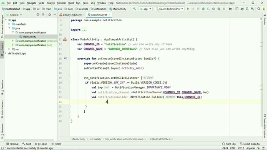Open the Run Anything layout icon

237,9
